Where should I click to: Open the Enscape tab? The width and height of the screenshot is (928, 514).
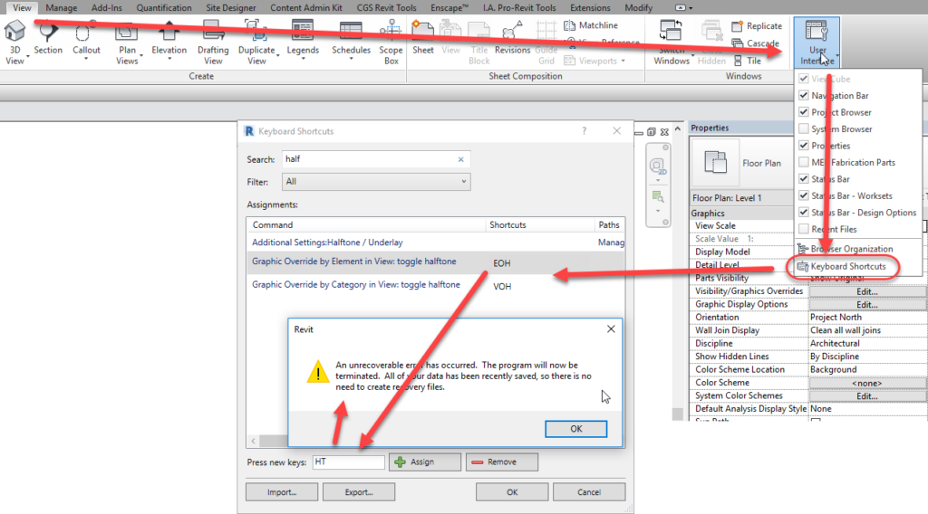(449, 7)
